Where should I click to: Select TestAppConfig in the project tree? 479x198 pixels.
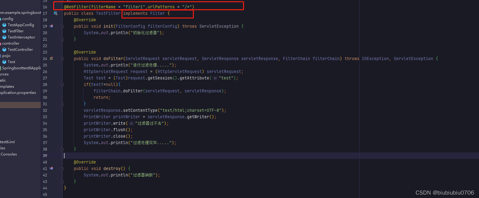(18, 25)
